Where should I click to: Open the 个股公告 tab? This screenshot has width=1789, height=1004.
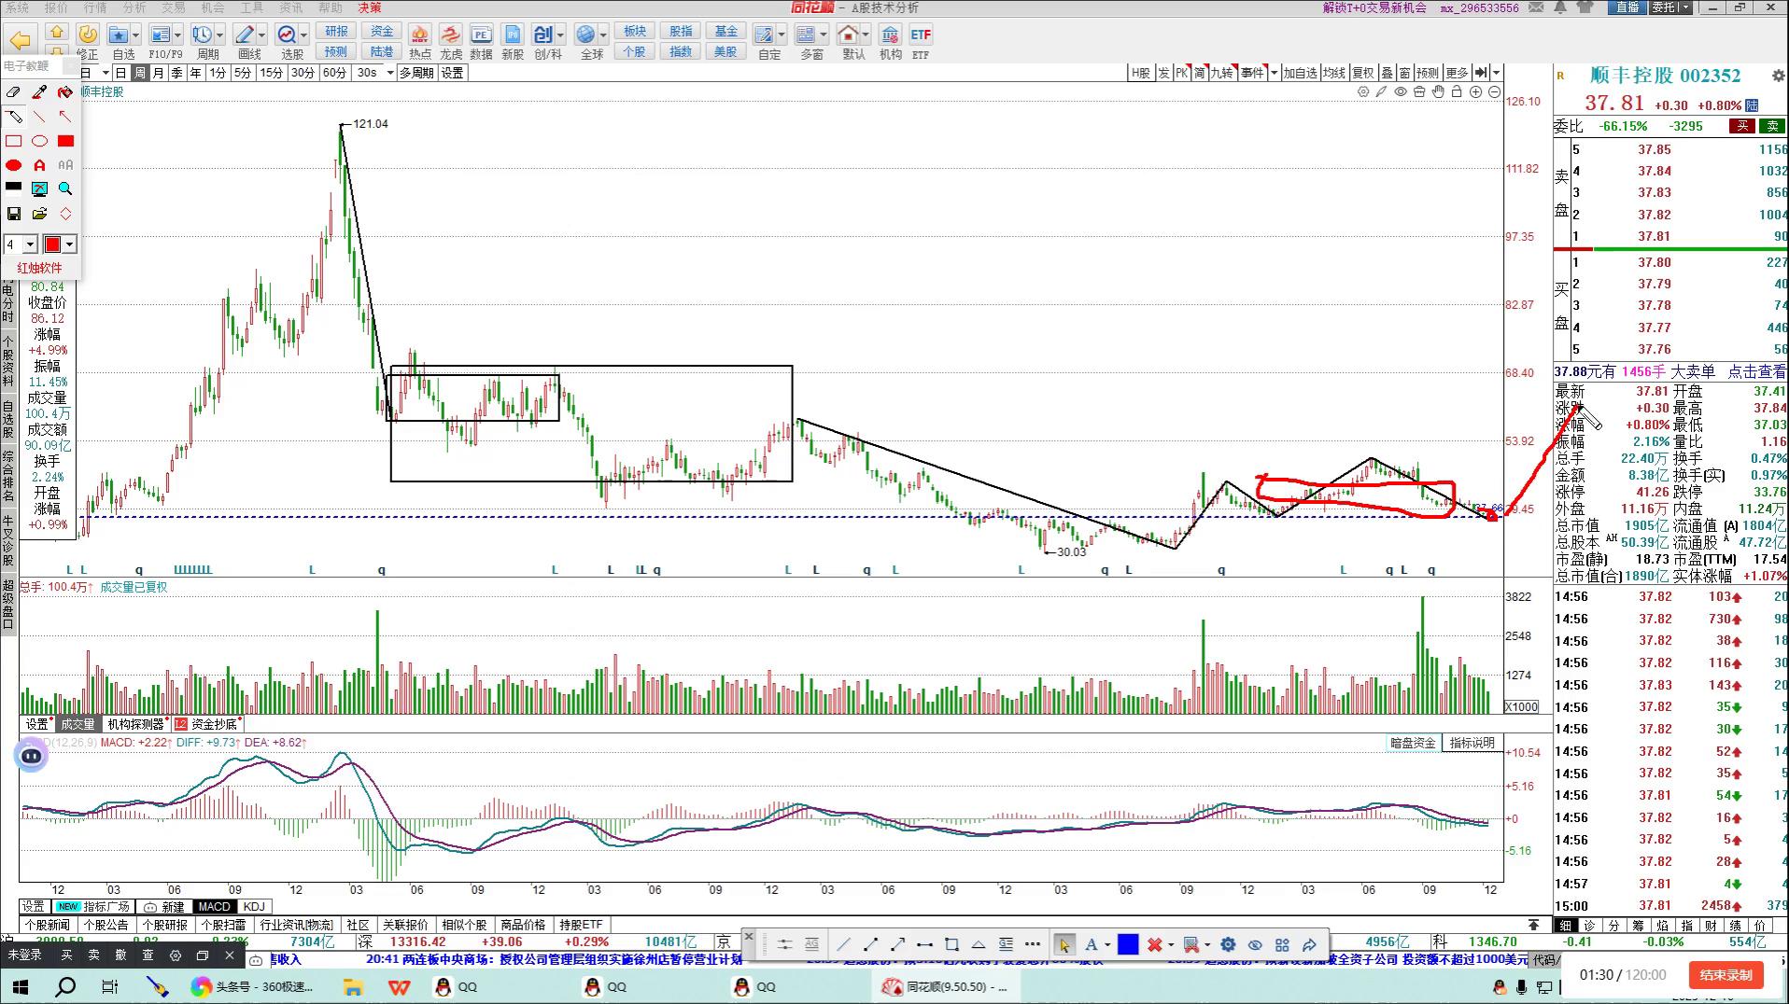tap(106, 925)
